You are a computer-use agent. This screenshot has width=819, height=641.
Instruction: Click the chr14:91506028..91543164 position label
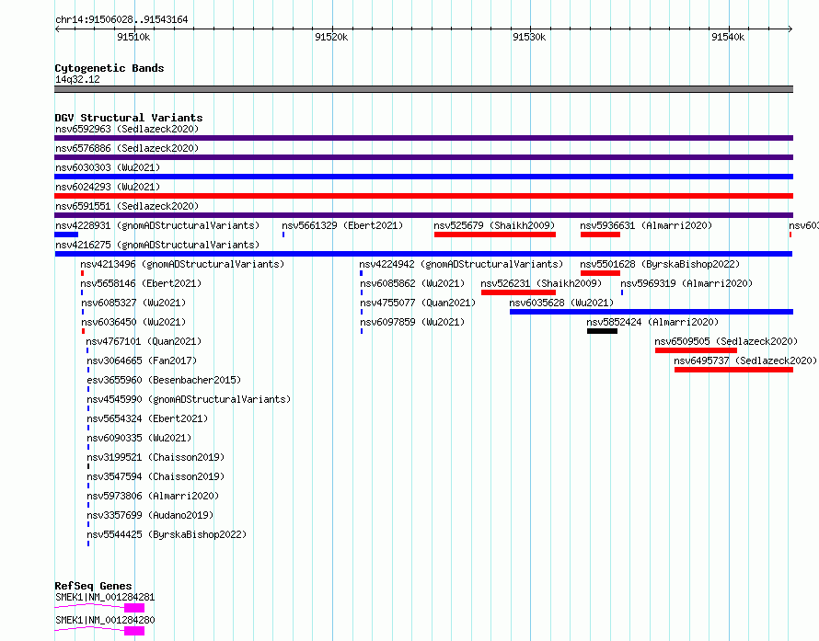click(121, 20)
